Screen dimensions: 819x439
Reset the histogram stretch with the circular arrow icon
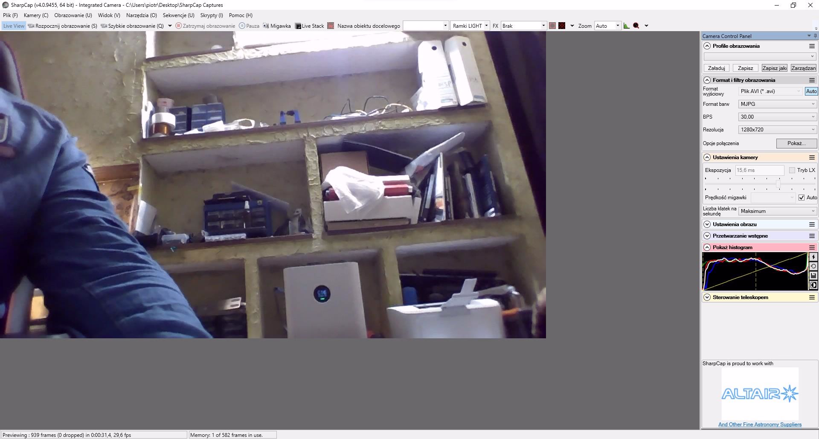813,266
